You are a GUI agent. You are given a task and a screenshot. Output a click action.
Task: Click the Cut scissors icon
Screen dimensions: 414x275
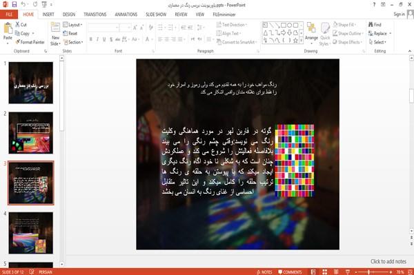[17, 25]
